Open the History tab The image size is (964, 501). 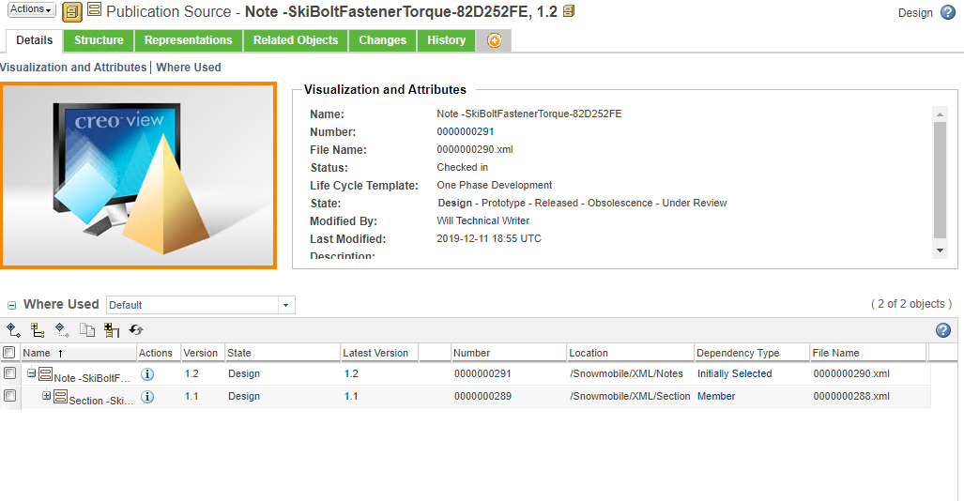point(447,40)
